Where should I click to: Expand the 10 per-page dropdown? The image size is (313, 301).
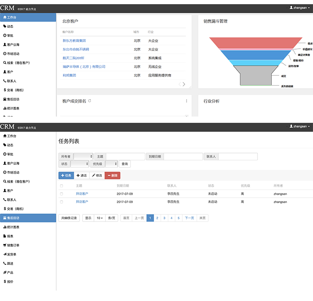coord(99,218)
